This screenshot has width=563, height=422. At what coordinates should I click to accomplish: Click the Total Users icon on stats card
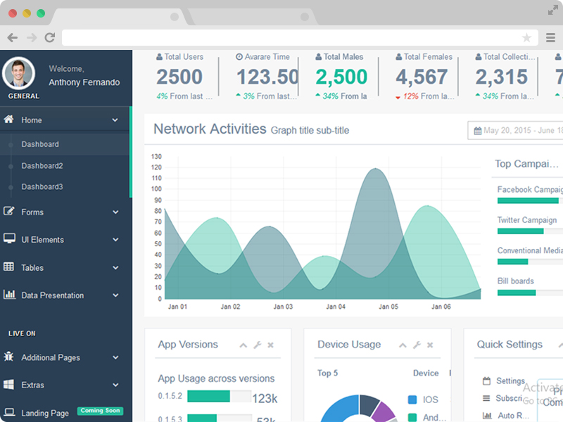159,56
